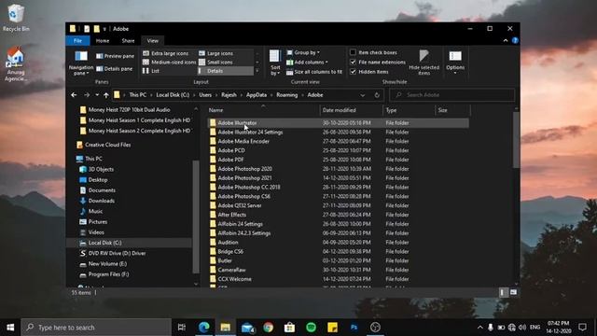Sort by the Type column header
This screenshot has width=597, height=336.
tap(409, 110)
